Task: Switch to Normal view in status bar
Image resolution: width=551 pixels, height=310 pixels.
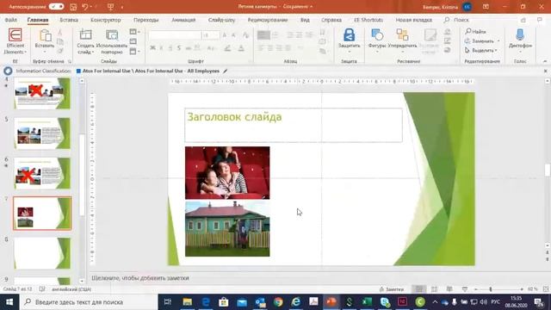Action: [419, 289]
